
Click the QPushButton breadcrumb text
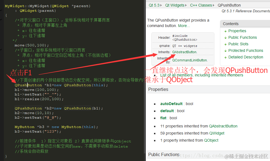[x=229, y=5]
